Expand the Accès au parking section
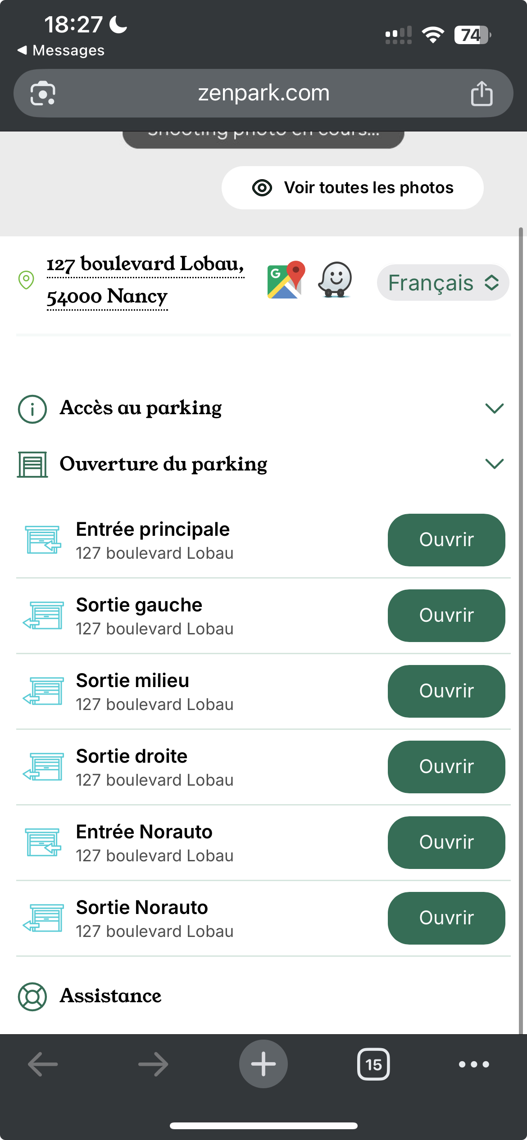Screen dimensions: 527x1140 (494, 408)
